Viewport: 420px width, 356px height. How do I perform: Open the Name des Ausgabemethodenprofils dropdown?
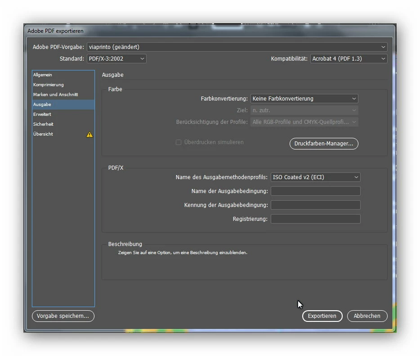[316, 177]
